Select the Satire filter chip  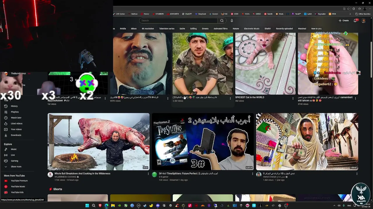[x=182, y=29]
